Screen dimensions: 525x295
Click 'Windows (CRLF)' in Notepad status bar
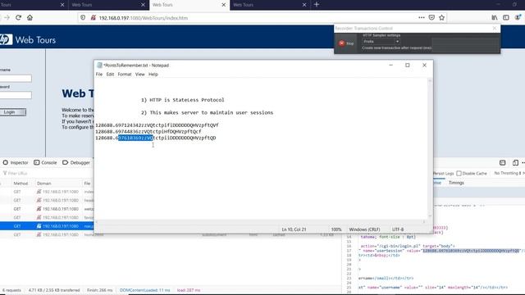(x=364, y=229)
